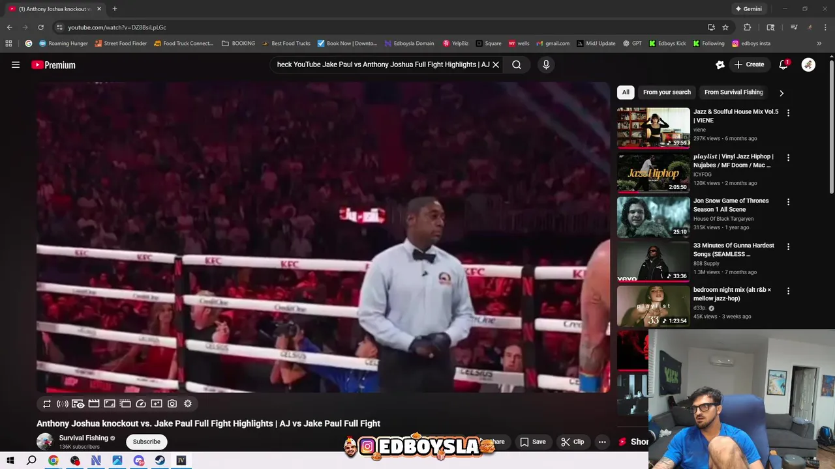The image size is (835, 469).
Task: Open options for 33 Minutes Of Gunna
Action: 788,247
